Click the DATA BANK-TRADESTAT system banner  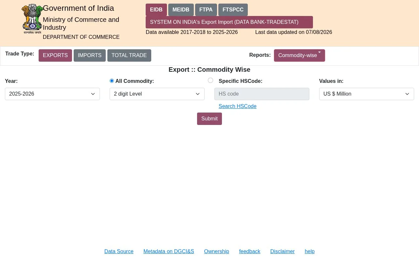coord(229,22)
